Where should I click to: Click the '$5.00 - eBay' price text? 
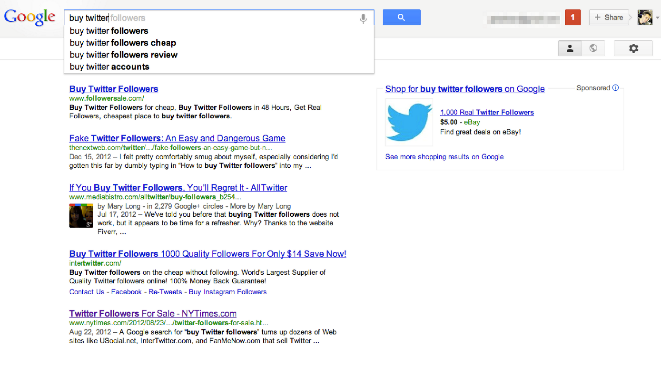click(460, 122)
